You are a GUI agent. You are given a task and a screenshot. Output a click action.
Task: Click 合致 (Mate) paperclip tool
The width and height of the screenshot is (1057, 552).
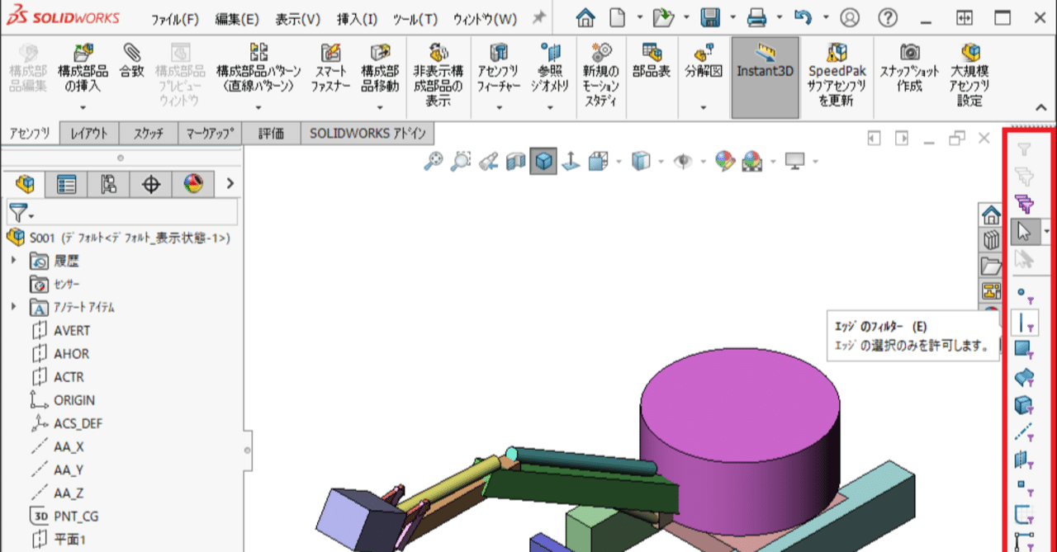pyautogui.click(x=131, y=63)
